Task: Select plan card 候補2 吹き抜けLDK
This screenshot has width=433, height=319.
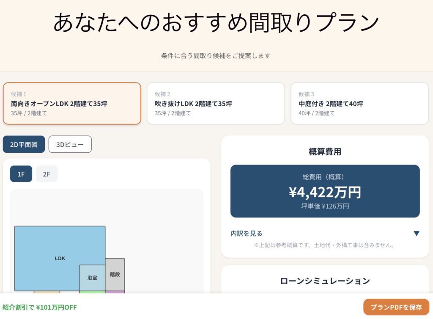Action: [216, 103]
